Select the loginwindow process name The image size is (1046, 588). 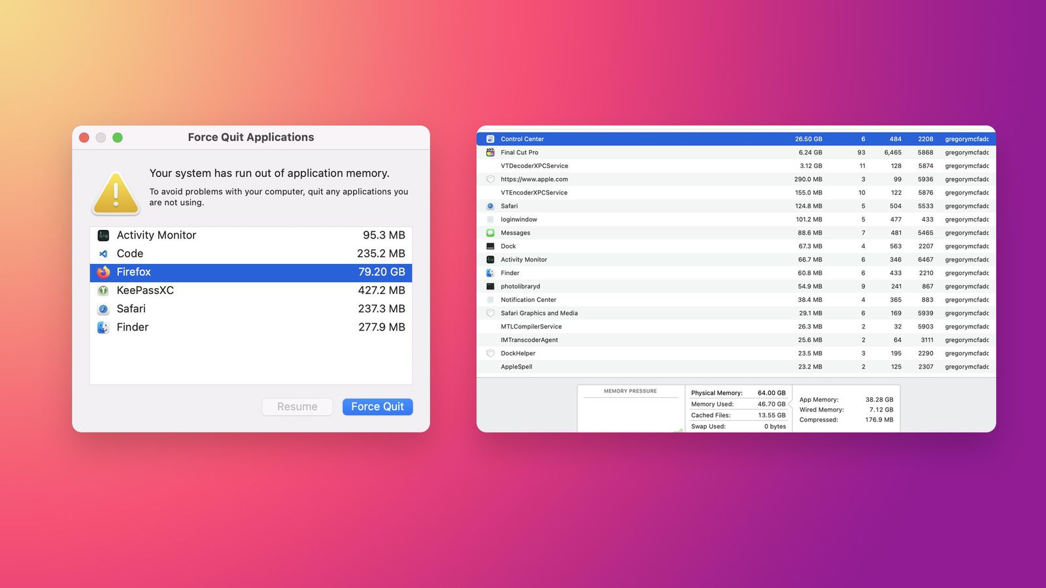[x=518, y=220]
